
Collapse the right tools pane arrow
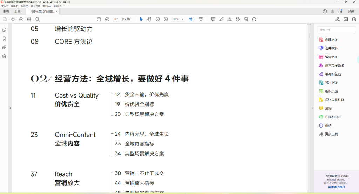(x=312, y=108)
